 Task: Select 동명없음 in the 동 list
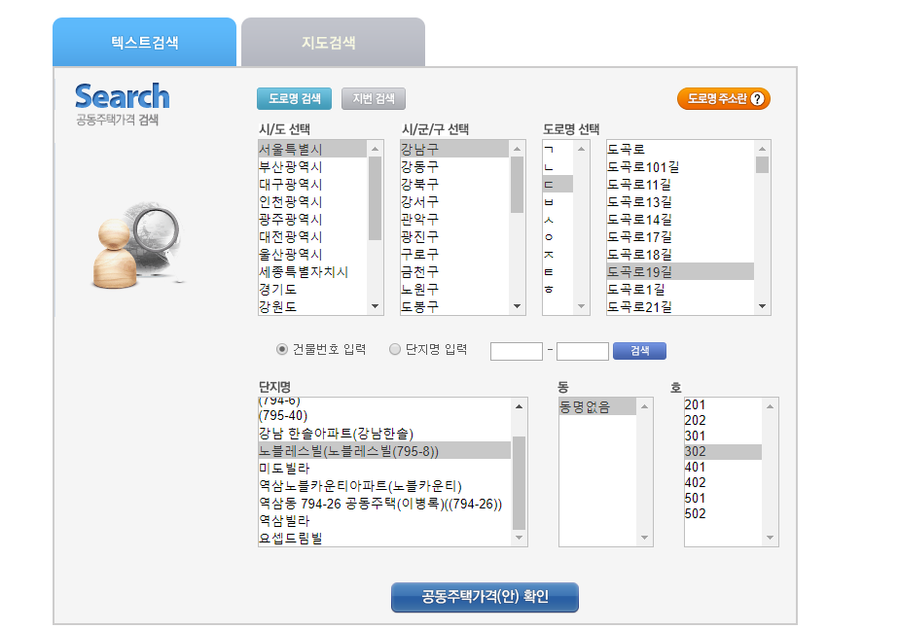pyautogui.click(x=597, y=406)
